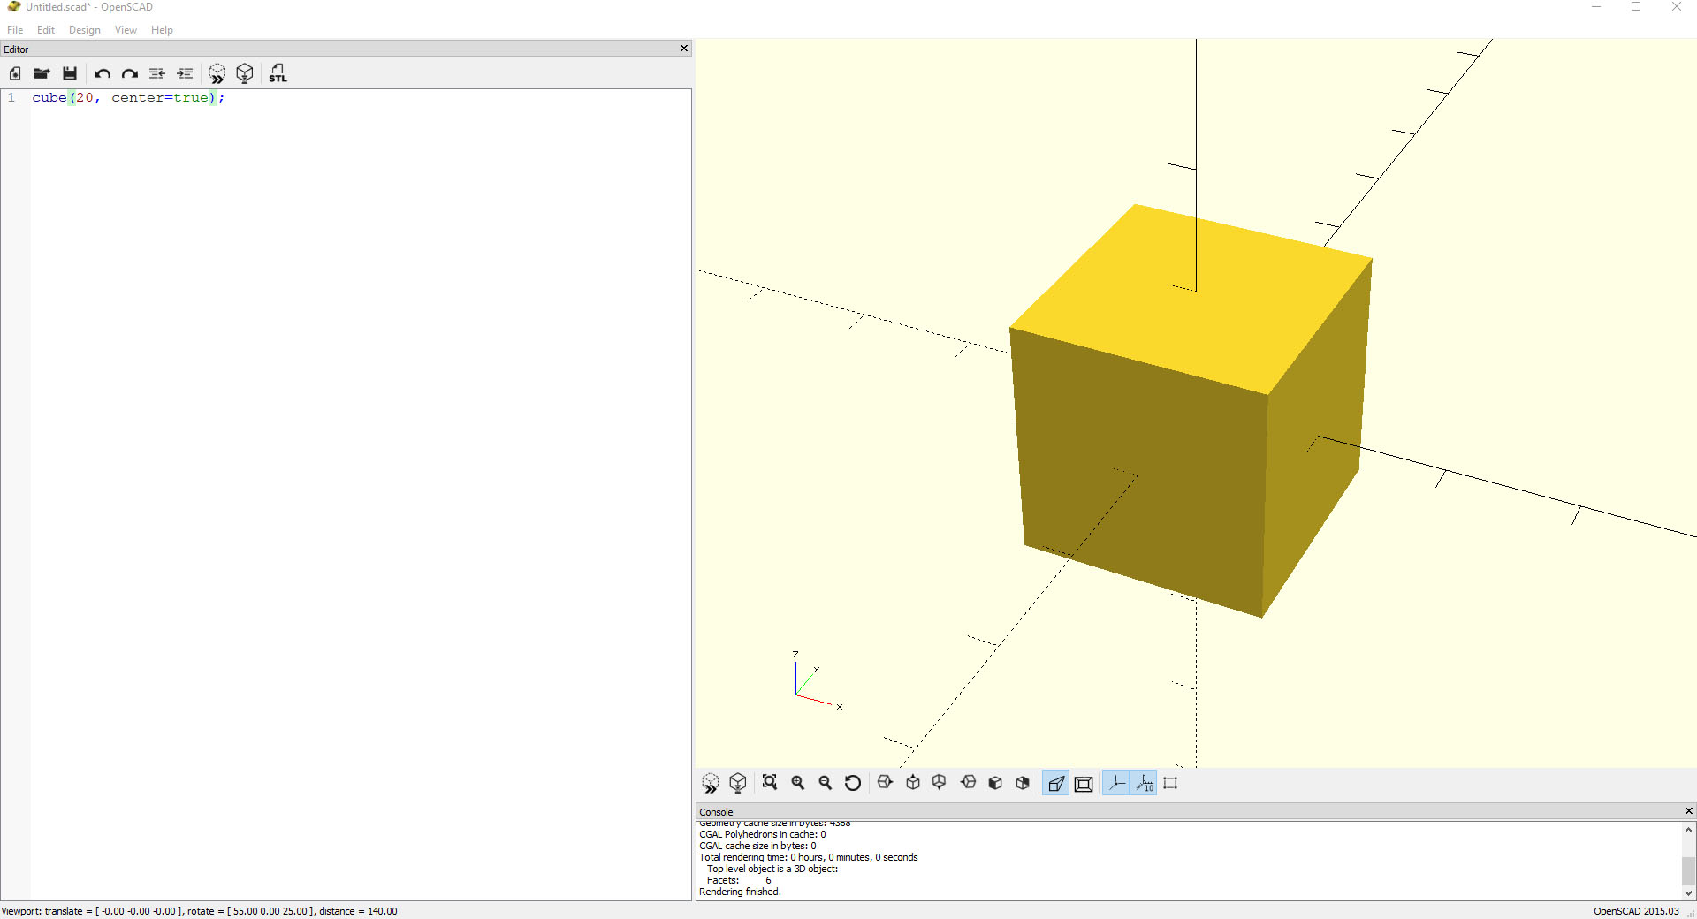1697x919 pixels.
Task: Click the code line 'cube(20, center=true);'
Action: coord(128,97)
